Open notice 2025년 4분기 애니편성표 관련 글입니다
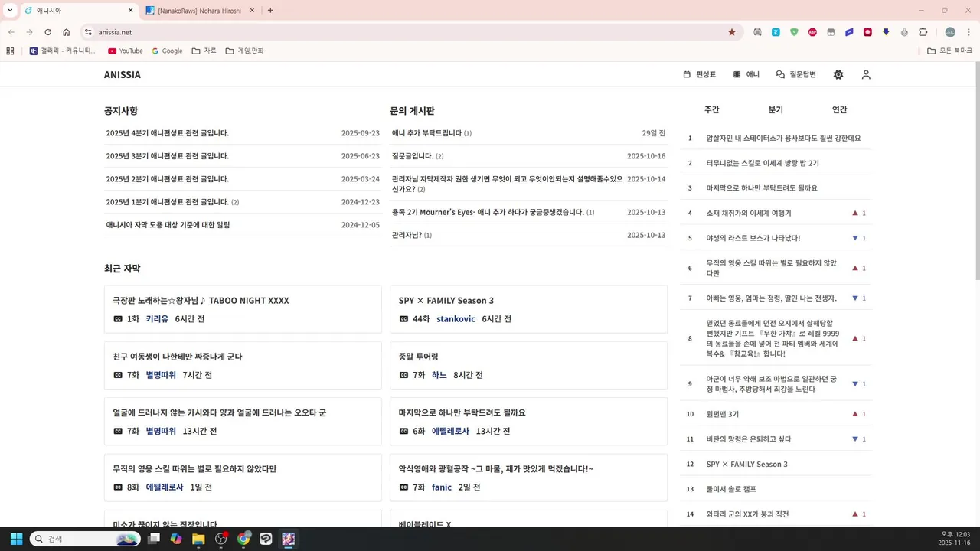980x551 pixels. click(x=168, y=133)
